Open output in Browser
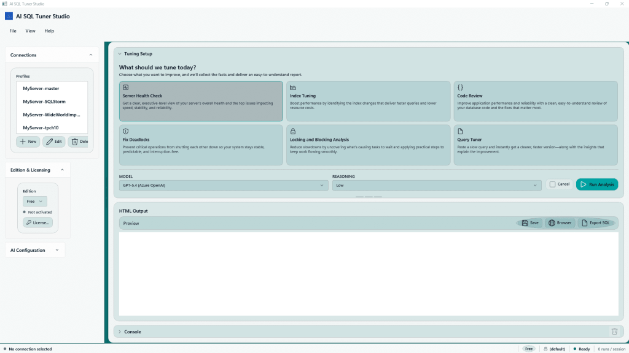The image size is (629, 353). [x=560, y=223]
